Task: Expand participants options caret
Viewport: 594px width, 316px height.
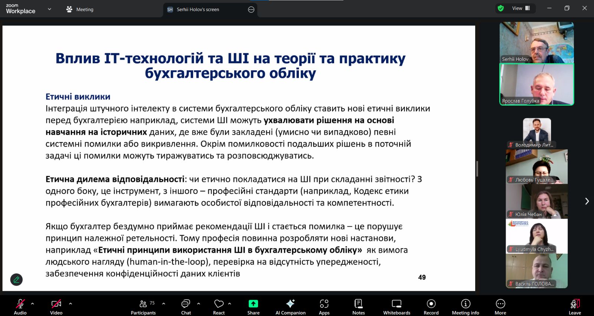Action: click(x=164, y=303)
